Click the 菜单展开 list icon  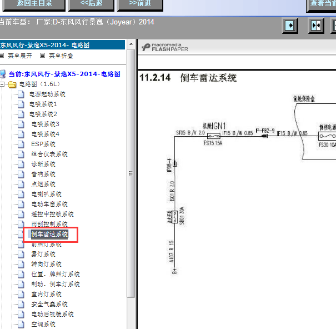click(2, 56)
